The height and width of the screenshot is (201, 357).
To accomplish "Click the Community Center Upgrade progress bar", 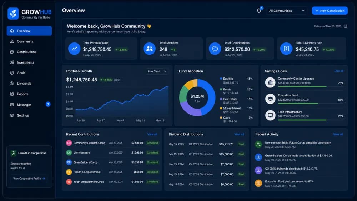I will click(311, 87).
